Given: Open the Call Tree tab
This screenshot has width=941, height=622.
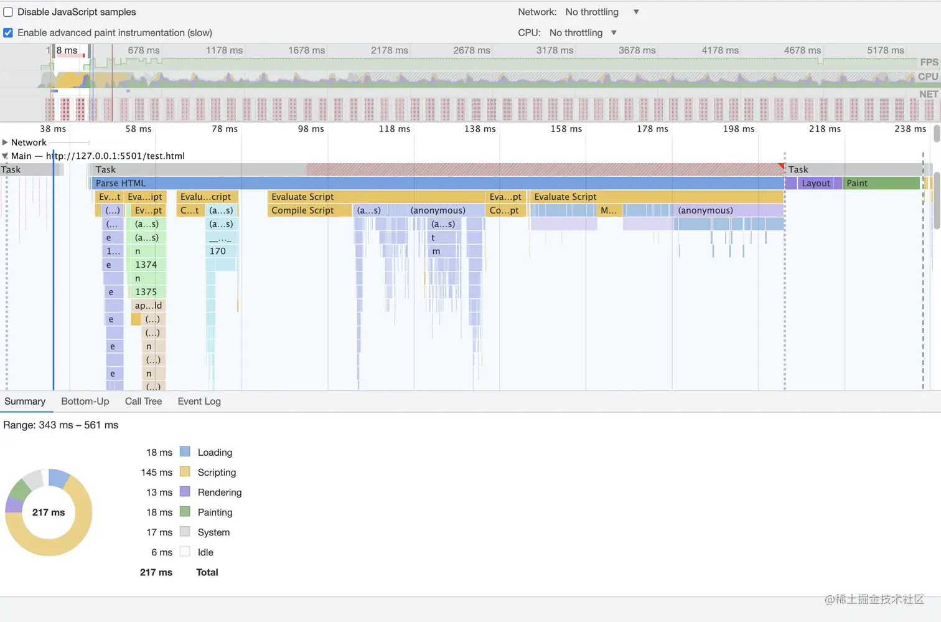Looking at the screenshot, I should coord(143,402).
